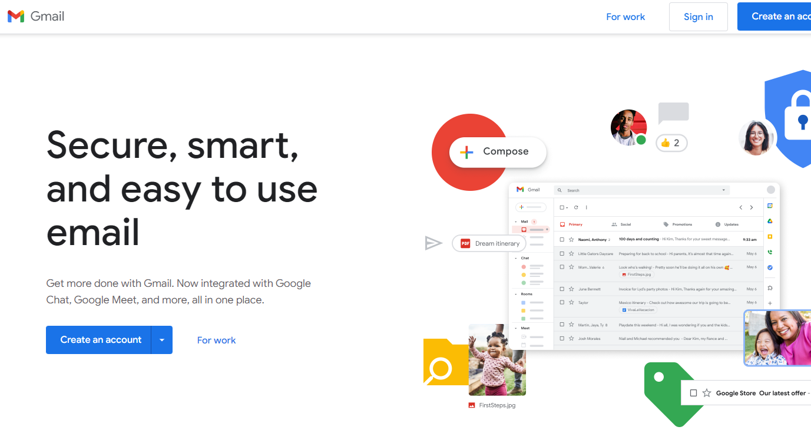Click the Dream itinerary attachment chip
Viewport: 811px width, 443px height.
pyautogui.click(x=489, y=243)
